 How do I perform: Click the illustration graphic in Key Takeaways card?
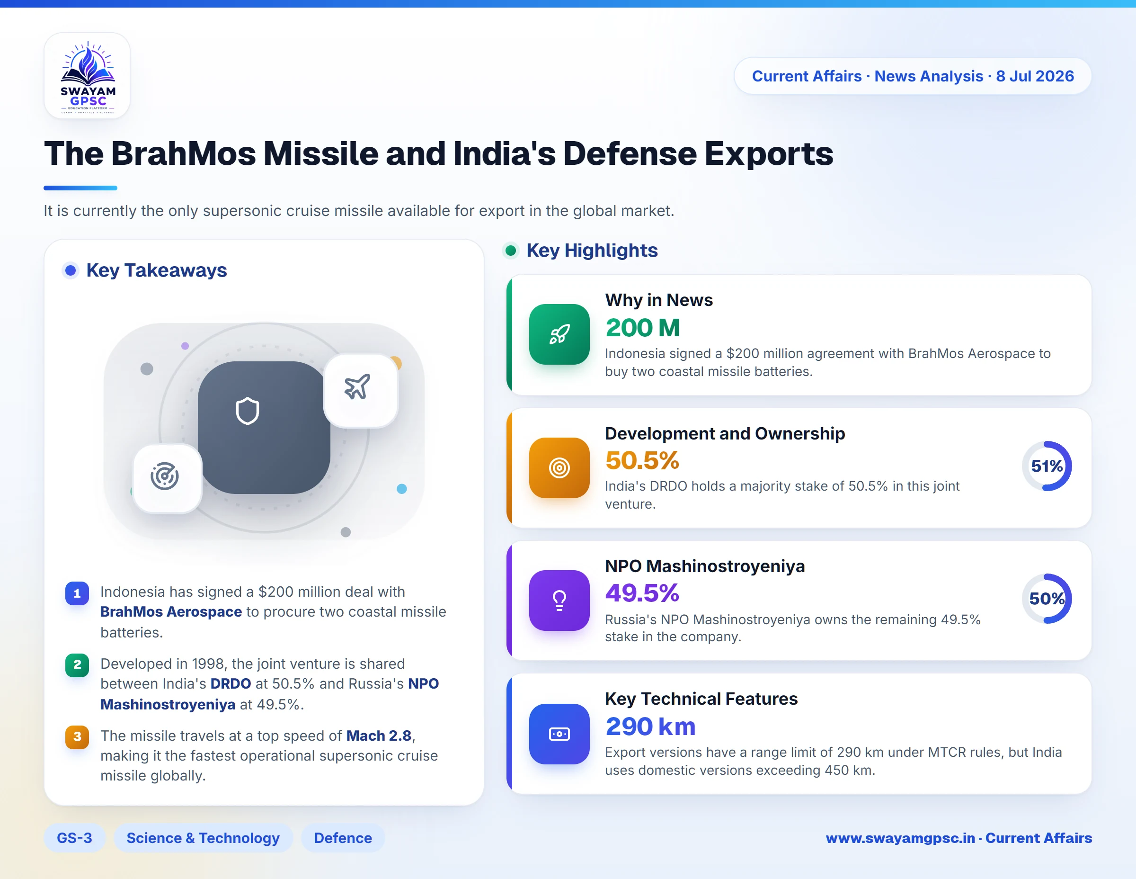264,431
